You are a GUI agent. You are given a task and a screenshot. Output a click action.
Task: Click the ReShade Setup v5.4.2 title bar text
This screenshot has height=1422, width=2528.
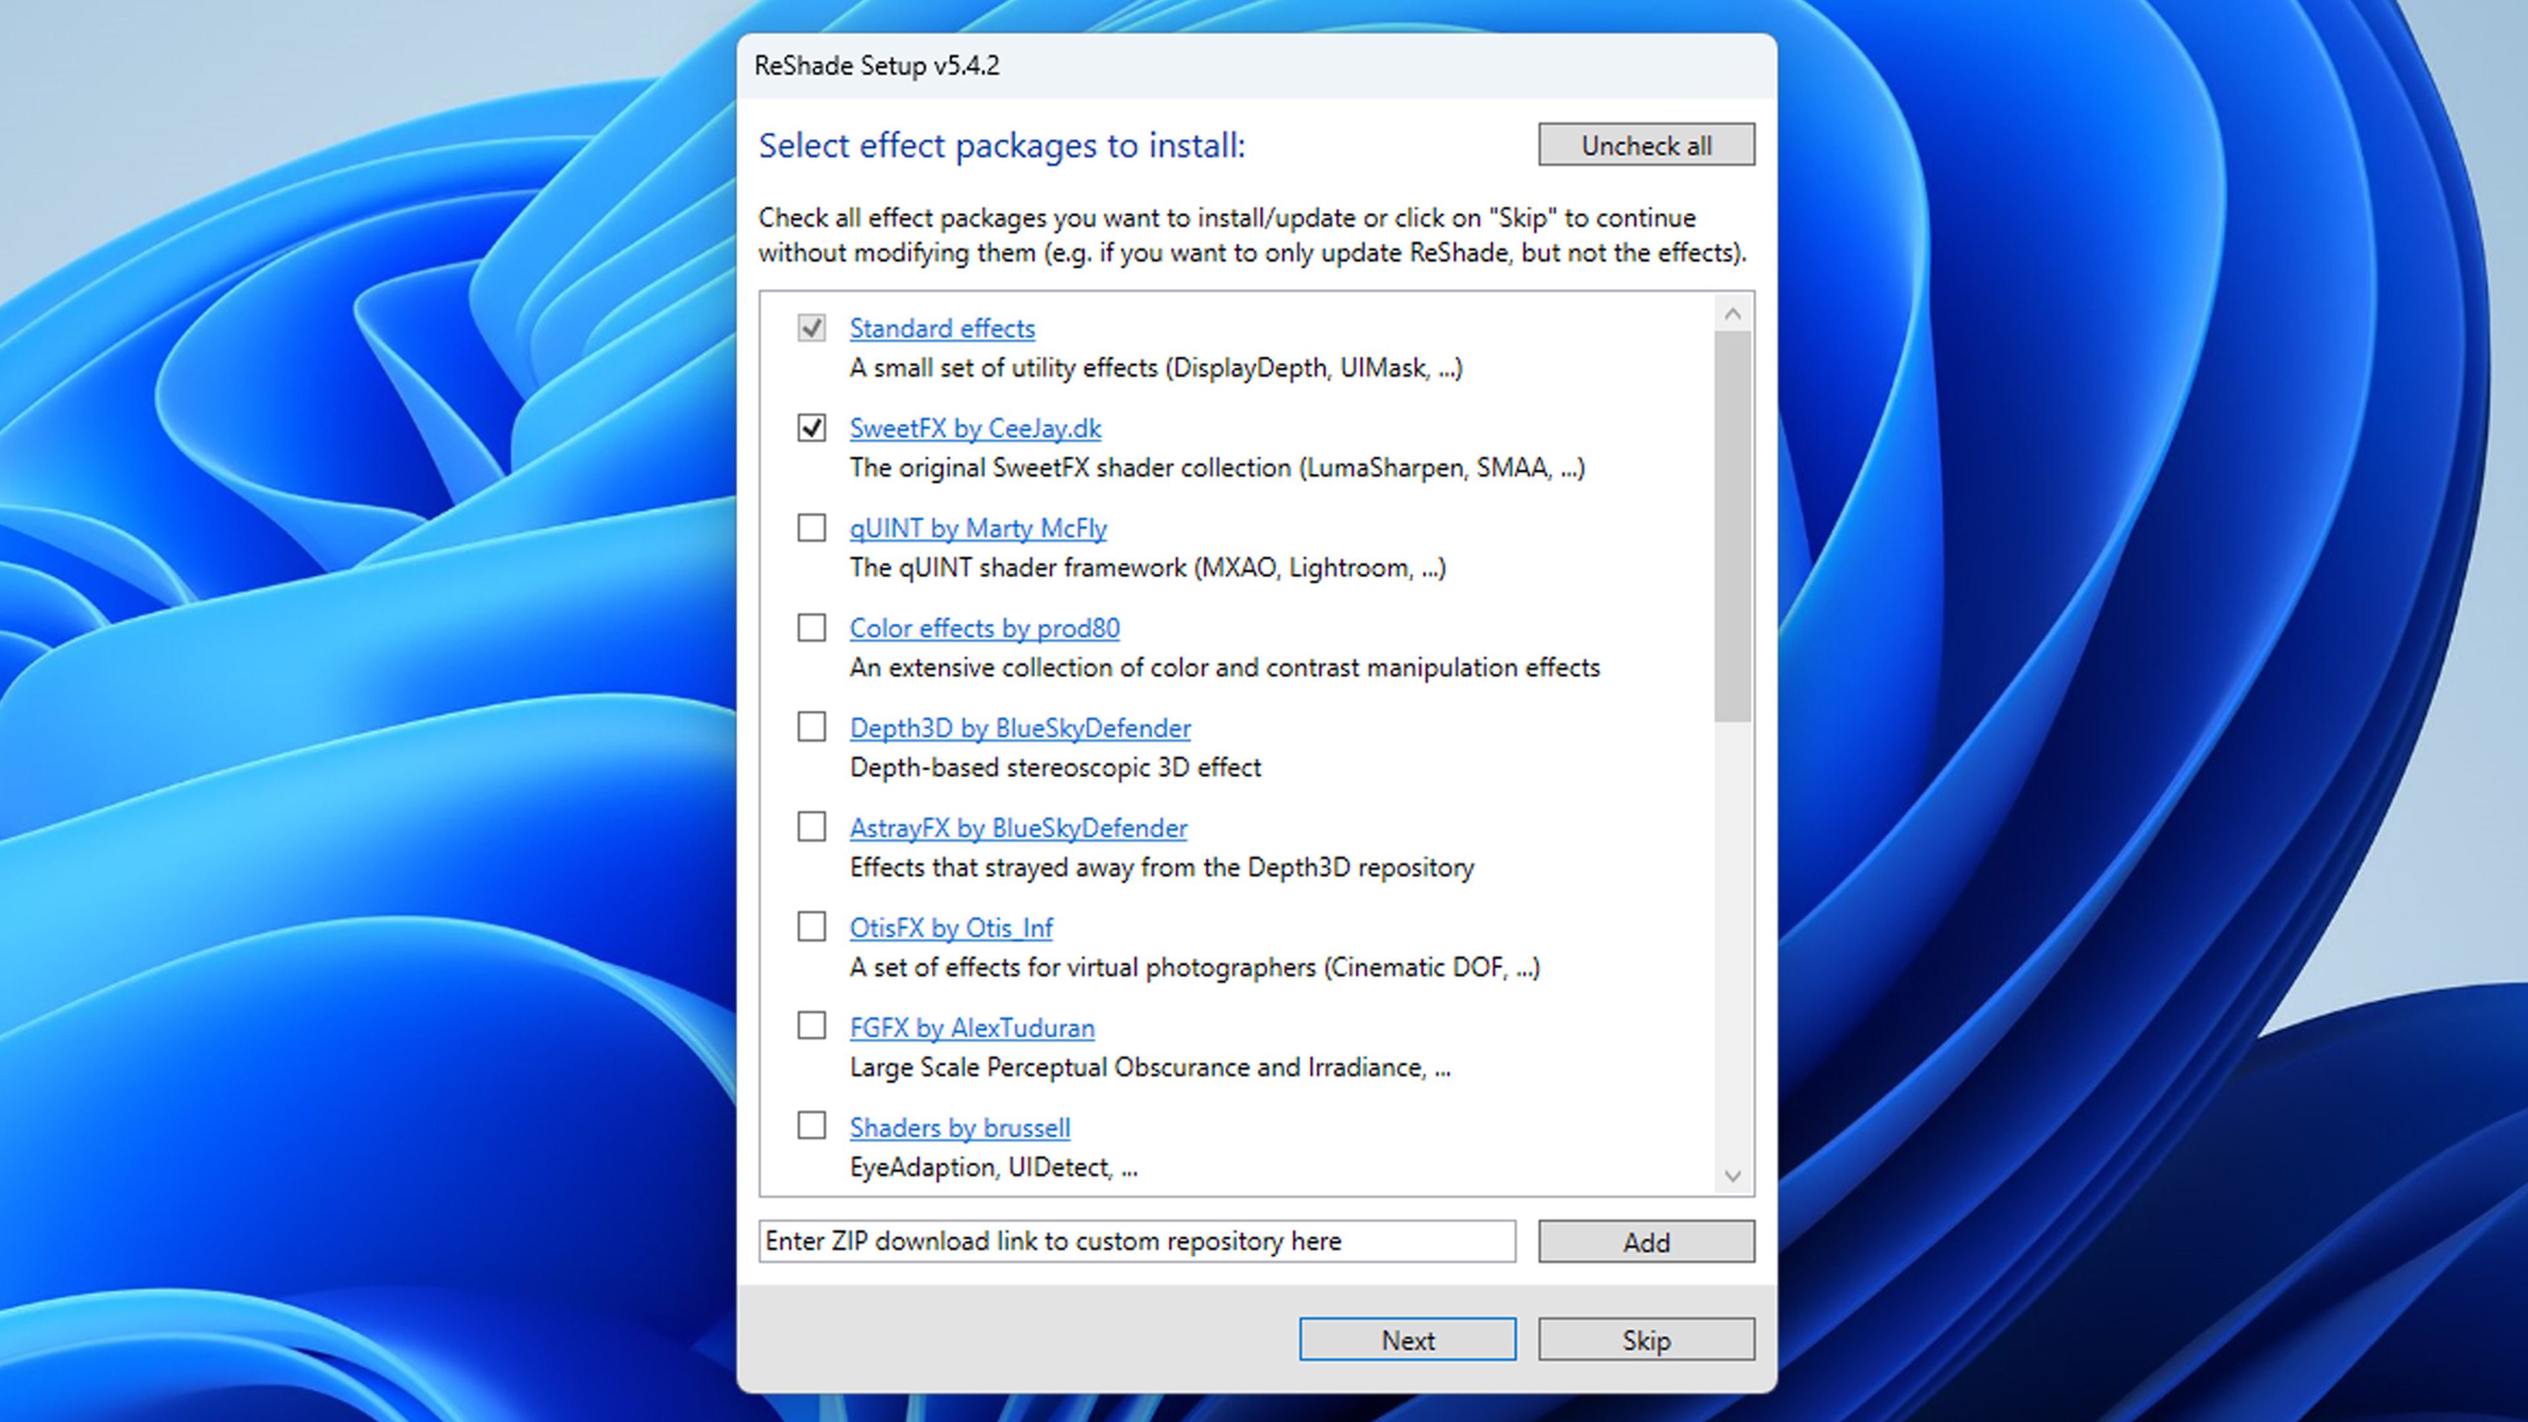[x=876, y=66]
